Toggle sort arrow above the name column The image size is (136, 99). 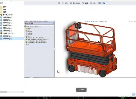(x=11, y=2)
